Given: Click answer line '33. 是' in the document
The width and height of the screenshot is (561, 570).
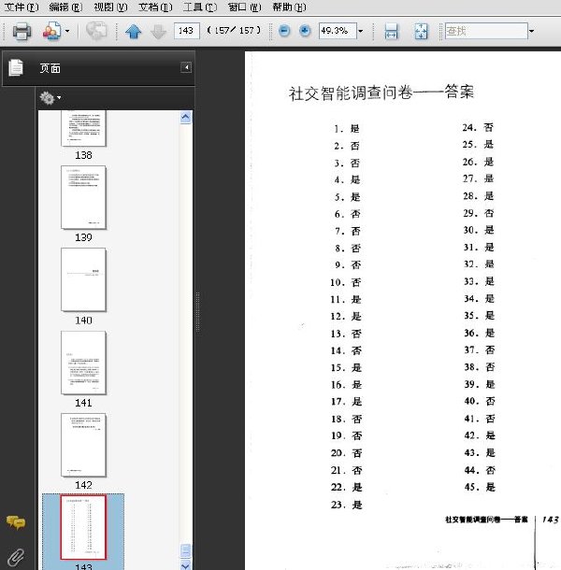Looking at the screenshot, I should click(479, 281).
